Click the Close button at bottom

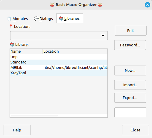(136, 130)
